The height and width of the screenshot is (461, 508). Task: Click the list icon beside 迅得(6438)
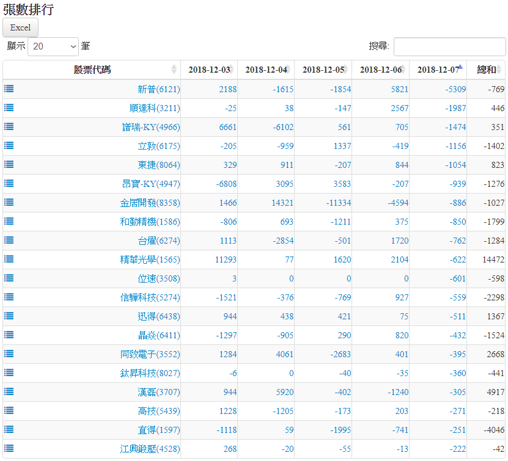[9, 316]
